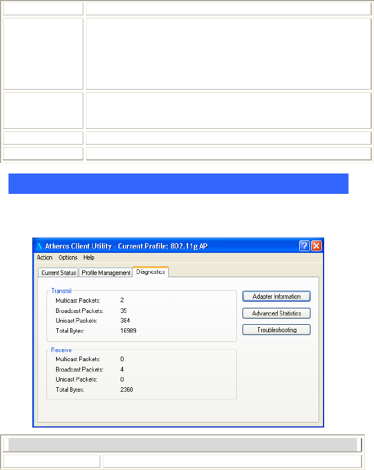Viewport: 374px width, 470px height.
Task: Click the question mark help button
Action: pyautogui.click(x=304, y=246)
